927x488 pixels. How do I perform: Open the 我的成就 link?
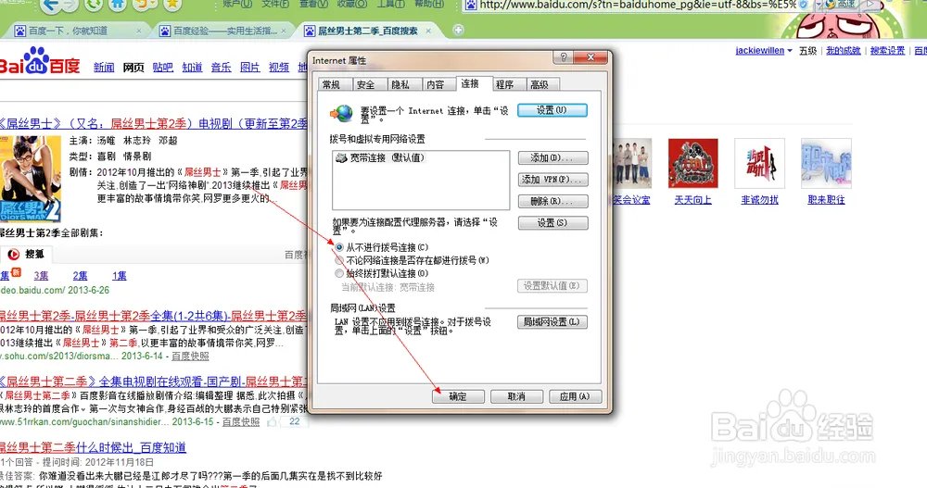click(843, 51)
